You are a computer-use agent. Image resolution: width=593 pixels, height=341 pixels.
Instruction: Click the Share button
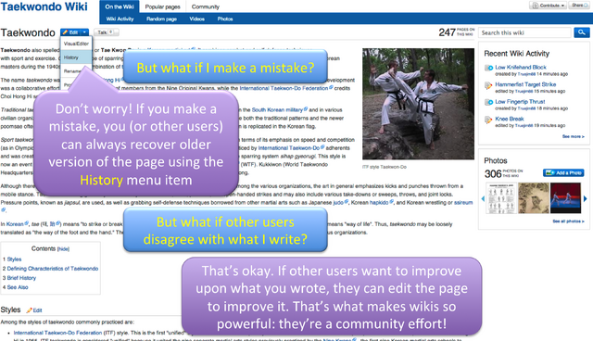(x=578, y=6)
